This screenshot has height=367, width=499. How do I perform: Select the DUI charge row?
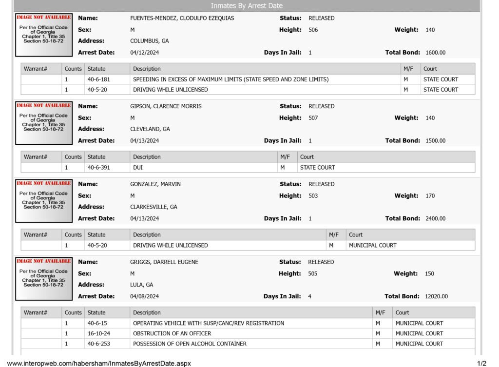(248, 168)
